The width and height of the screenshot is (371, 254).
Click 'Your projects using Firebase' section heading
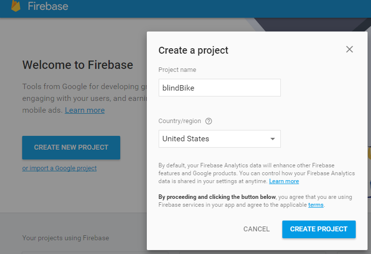pyautogui.click(x=66, y=238)
